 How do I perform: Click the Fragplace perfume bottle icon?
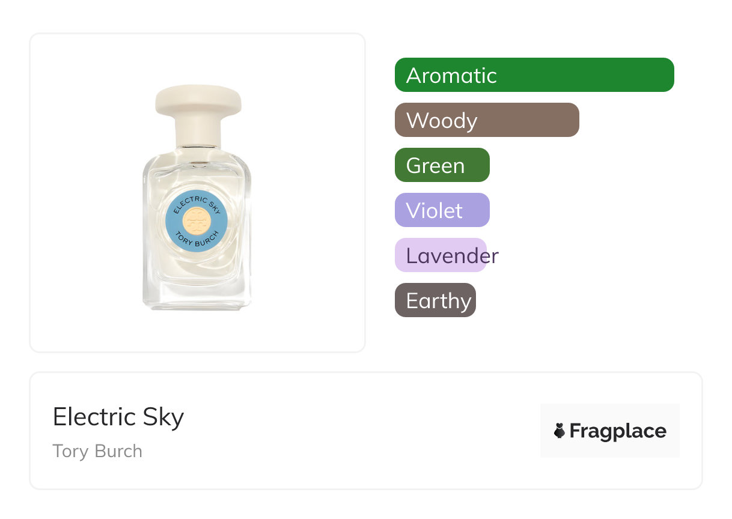(x=560, y=431)
